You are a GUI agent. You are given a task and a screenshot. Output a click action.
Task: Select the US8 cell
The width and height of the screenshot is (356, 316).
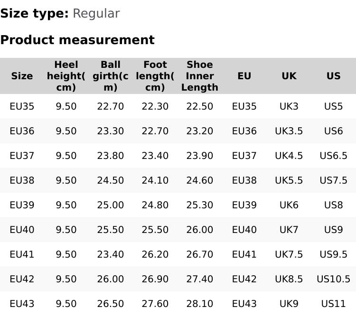point(333,205)
